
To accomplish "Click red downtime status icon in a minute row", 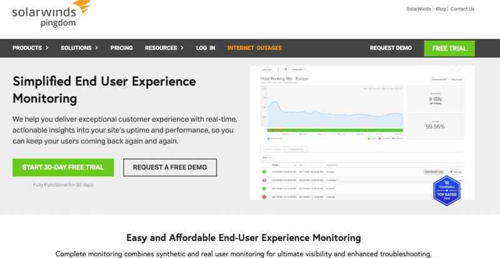I will pyautogui.click(x=264, y=197).
